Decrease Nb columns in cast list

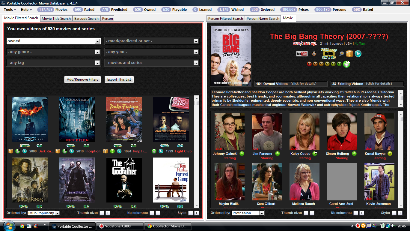click(x=356, y=213)
